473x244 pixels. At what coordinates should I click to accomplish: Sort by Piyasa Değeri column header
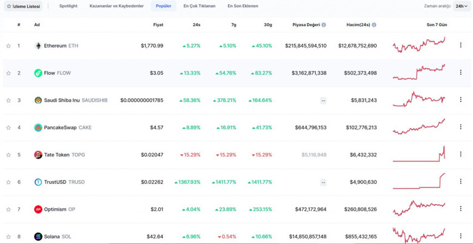306,25
